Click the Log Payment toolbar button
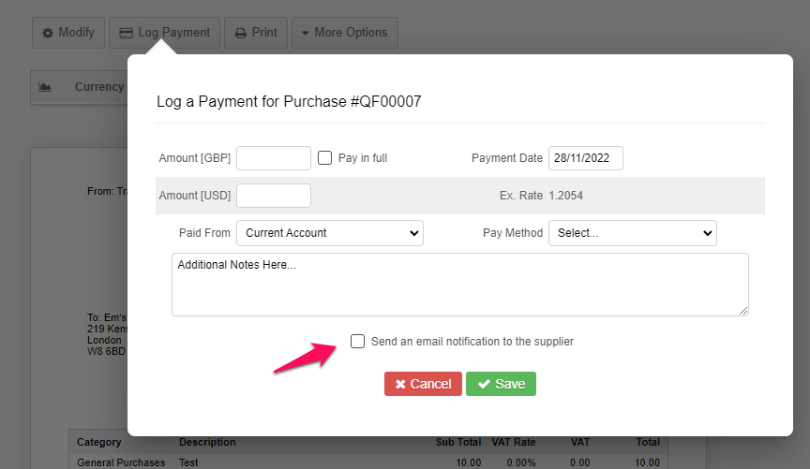This screenshot has height=469, width=810. [164, 33]
